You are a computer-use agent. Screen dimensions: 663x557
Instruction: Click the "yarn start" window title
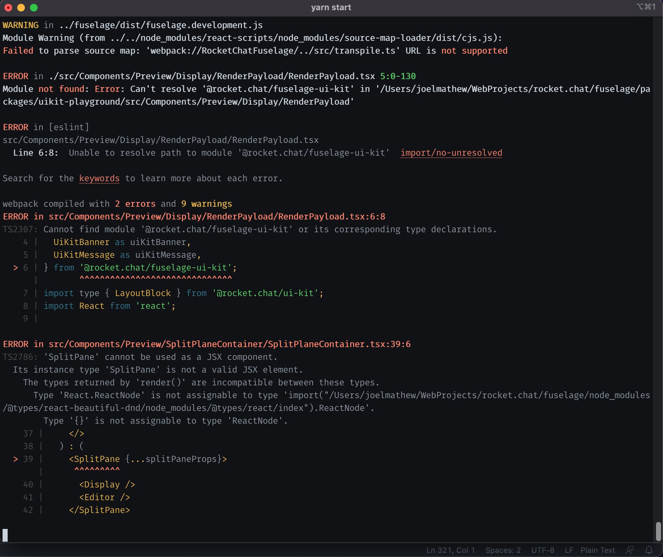click(331, 7)
